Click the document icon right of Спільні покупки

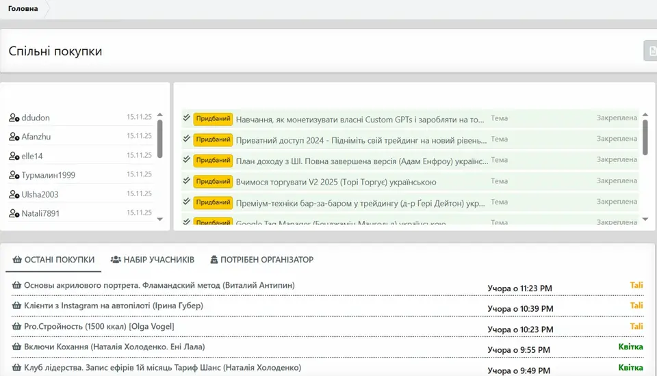(651, 51)
